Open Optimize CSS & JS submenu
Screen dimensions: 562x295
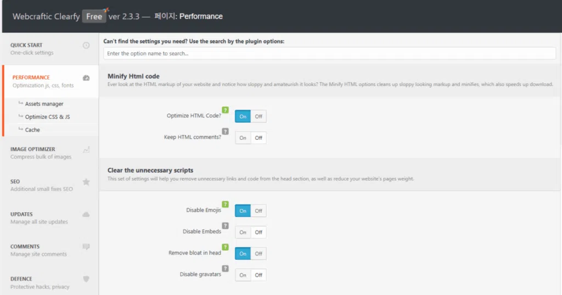47,117
